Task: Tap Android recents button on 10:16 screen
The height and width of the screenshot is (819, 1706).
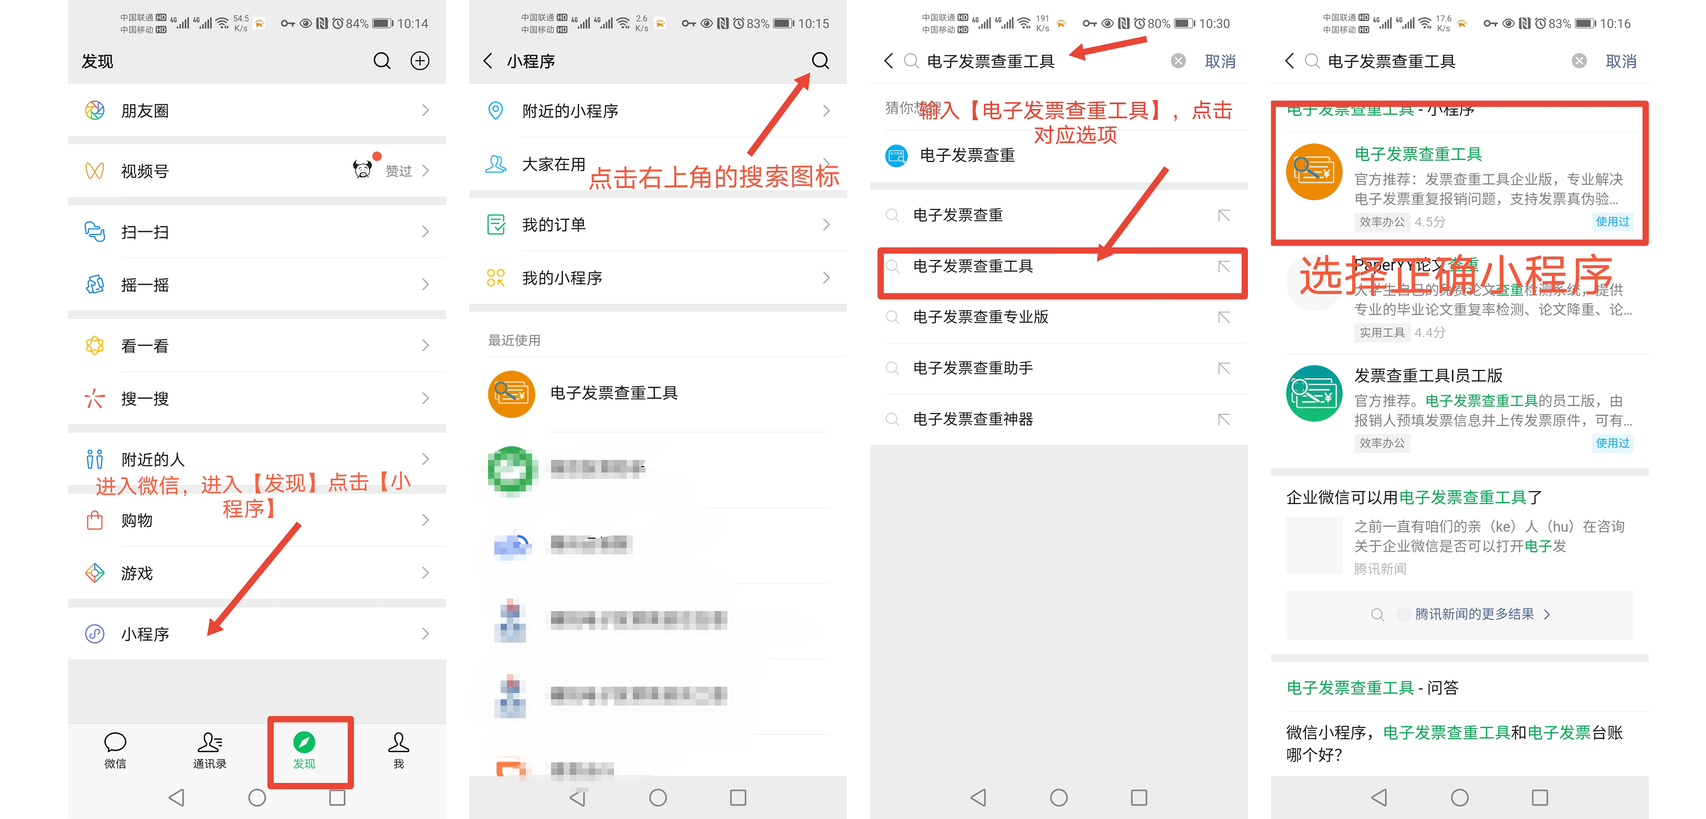Action: point(1540,797)
